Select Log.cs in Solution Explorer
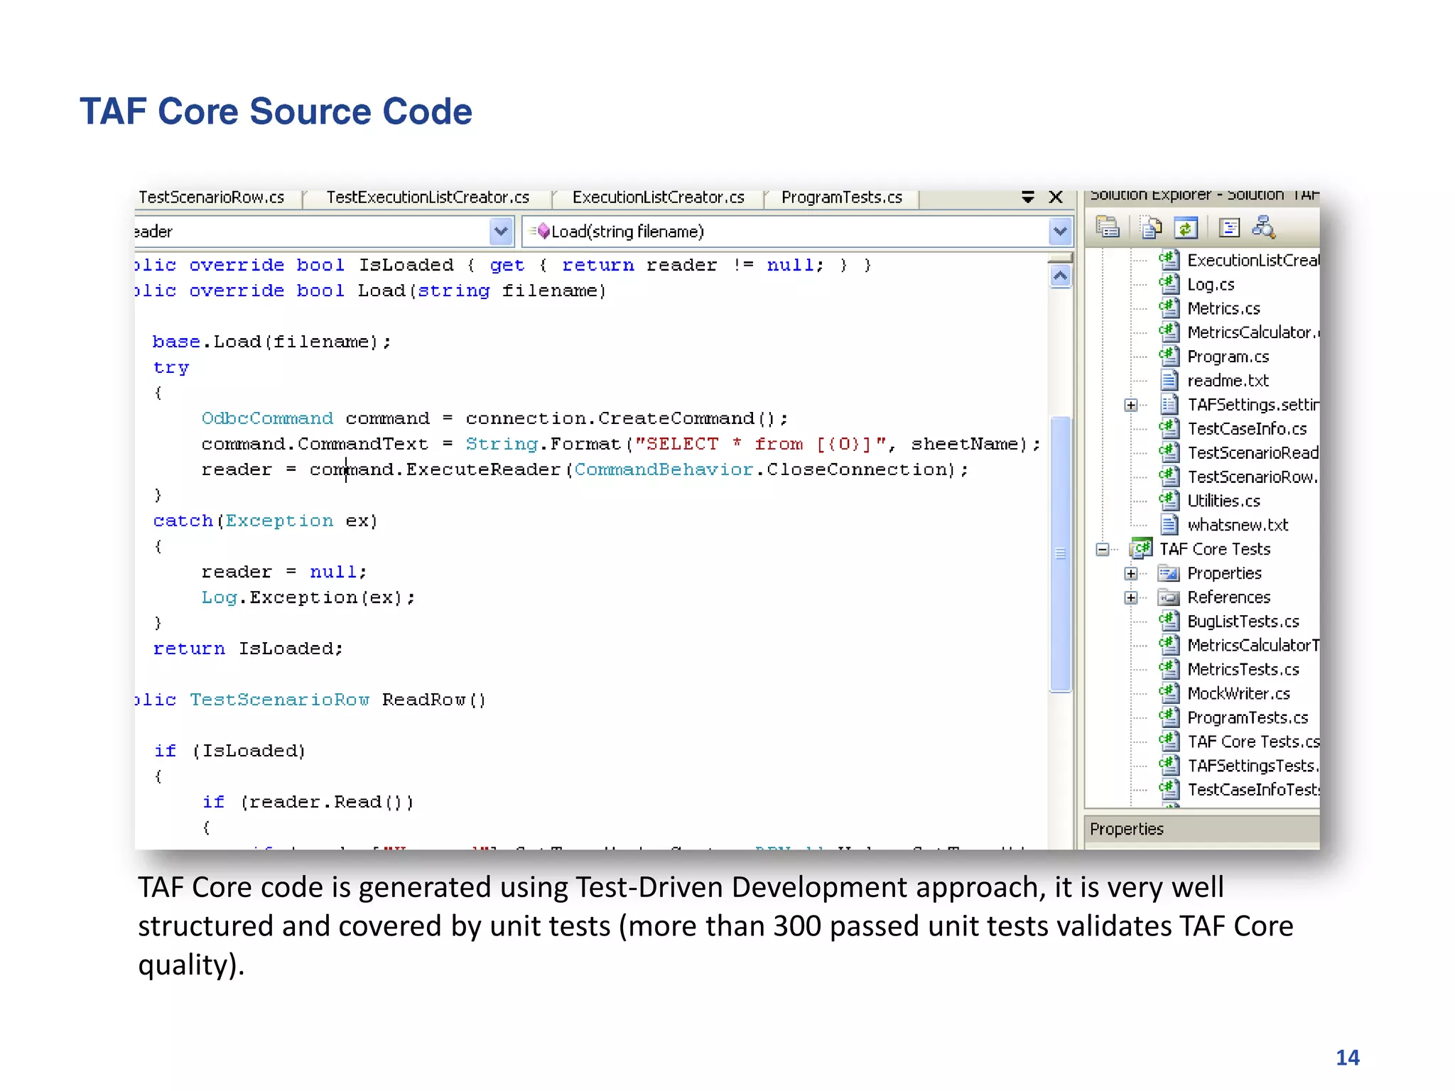The image size is (1455, 1091). pos(1211,284)
